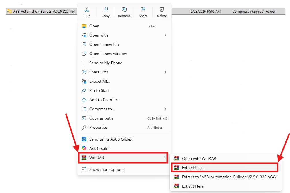This screenshot has width=290, height=193.
Task: Choose Send to My Phone
Action: click(124, 63)
